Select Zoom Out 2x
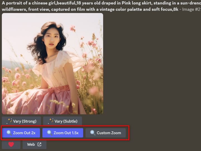This screenshot has height=151, width=201. (21, 133)
